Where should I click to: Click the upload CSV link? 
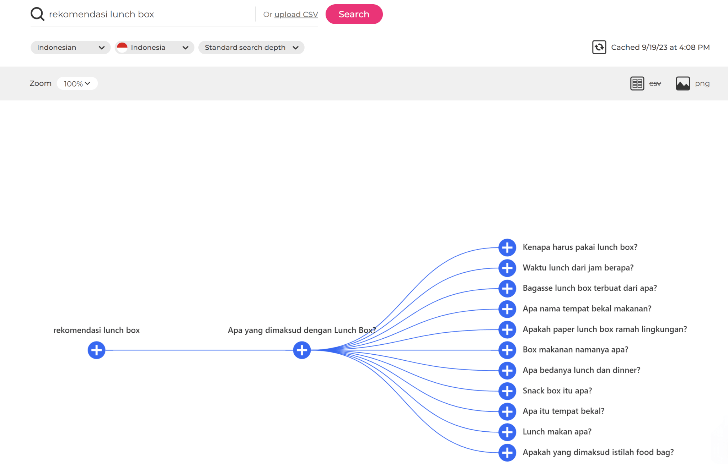(x=296, y=15)
